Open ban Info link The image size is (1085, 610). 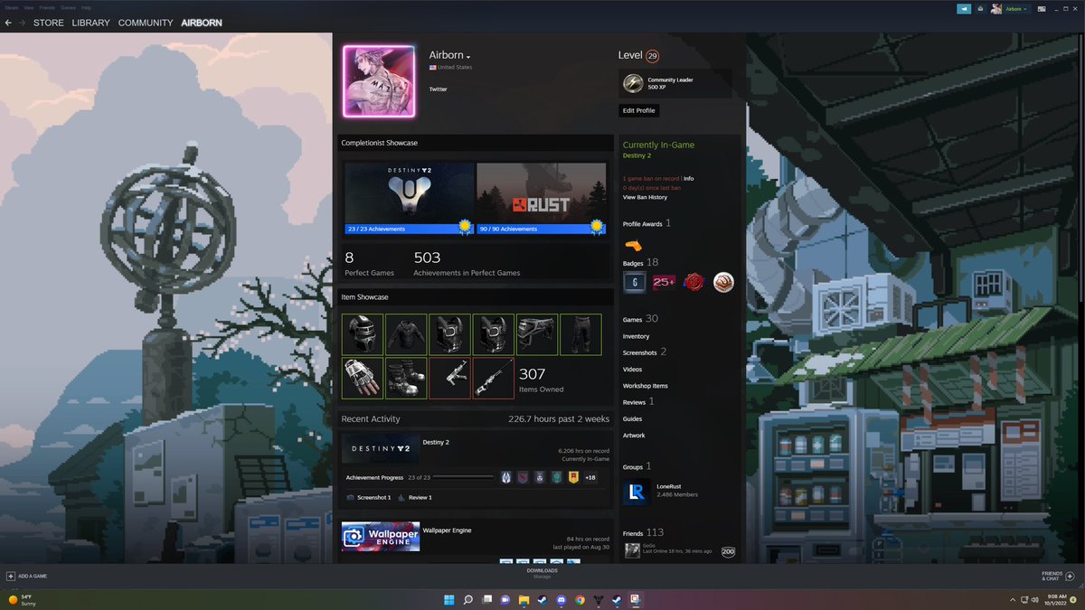tap(689, 178)
